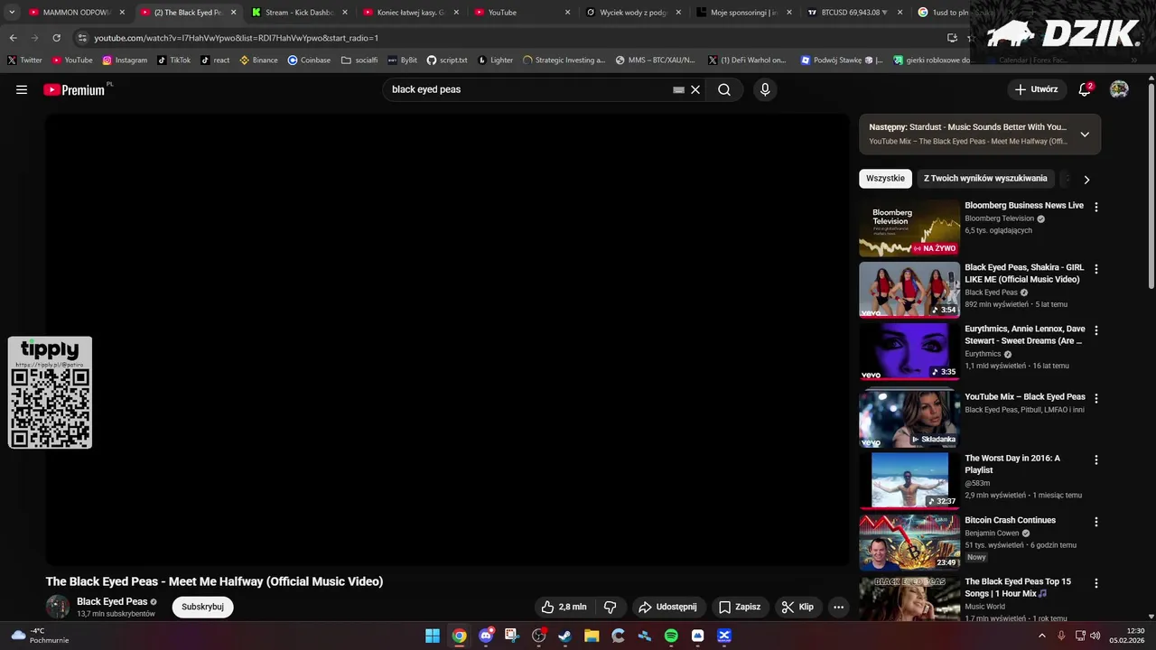Open Discord from the taskbar
The width and height of the screenshot is (1156, 650).
click(x=486, y=636)
